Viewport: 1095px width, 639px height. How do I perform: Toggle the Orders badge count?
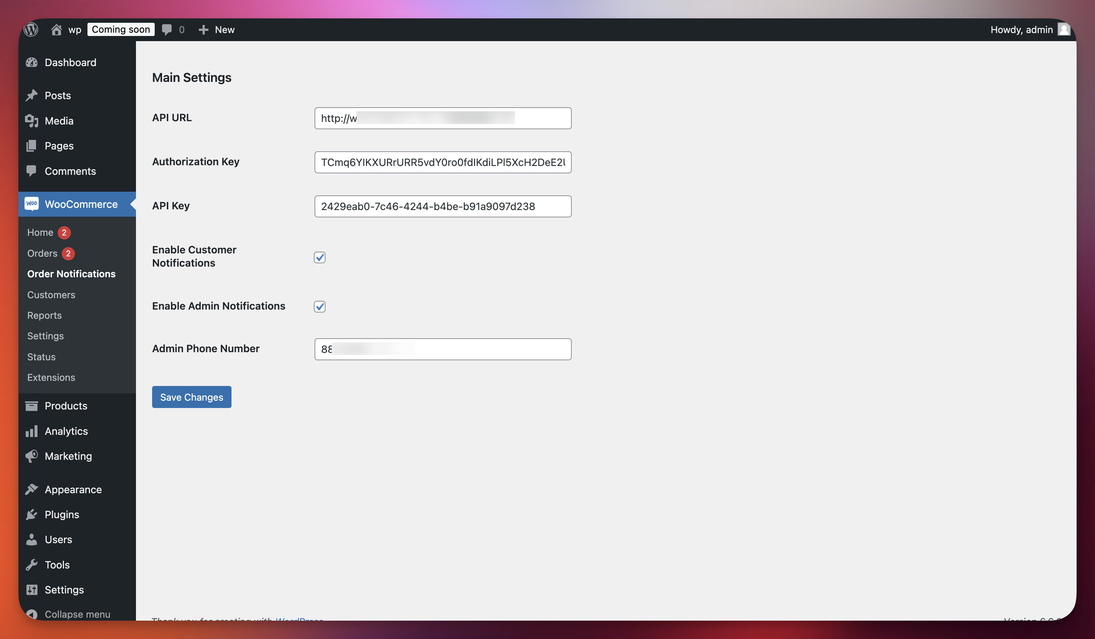pyautogui.click(x=68, y=253)
